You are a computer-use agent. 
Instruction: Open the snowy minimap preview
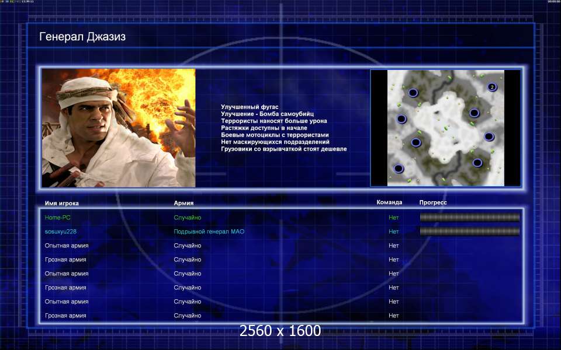[x=445, y=128]
